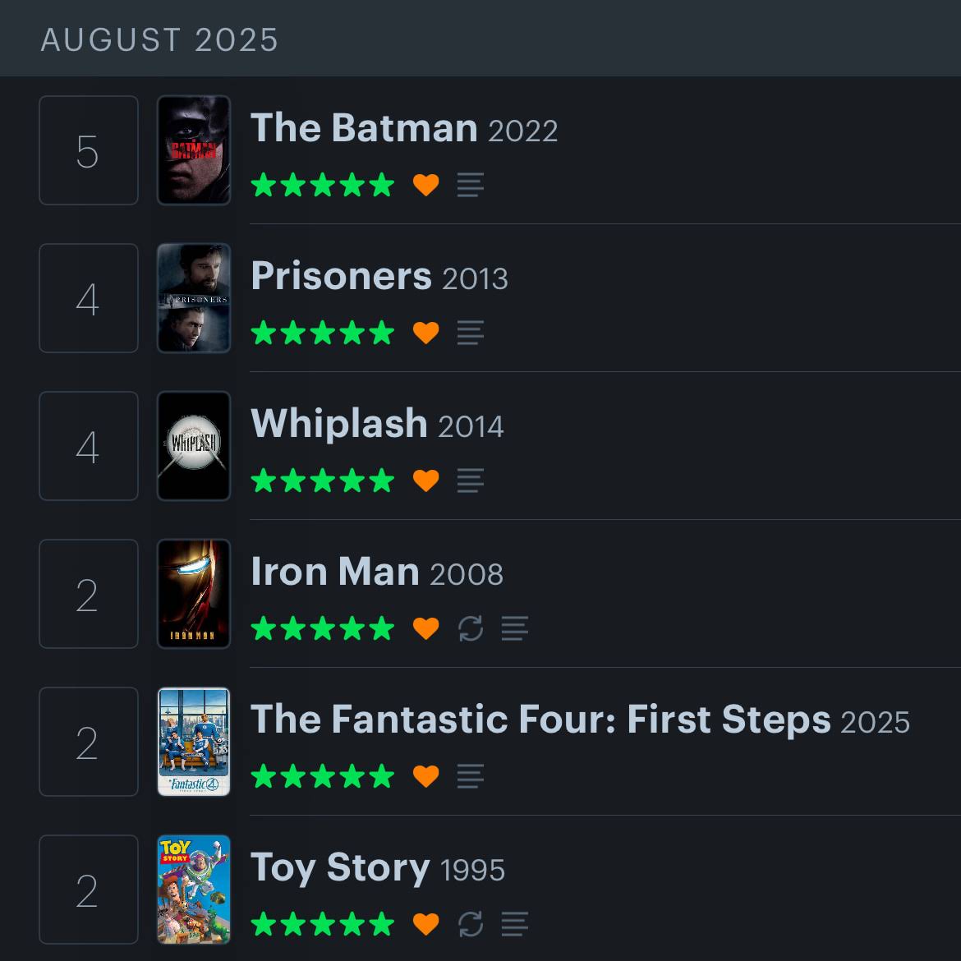Open the review icon for Iron Man

pos(514,628)
